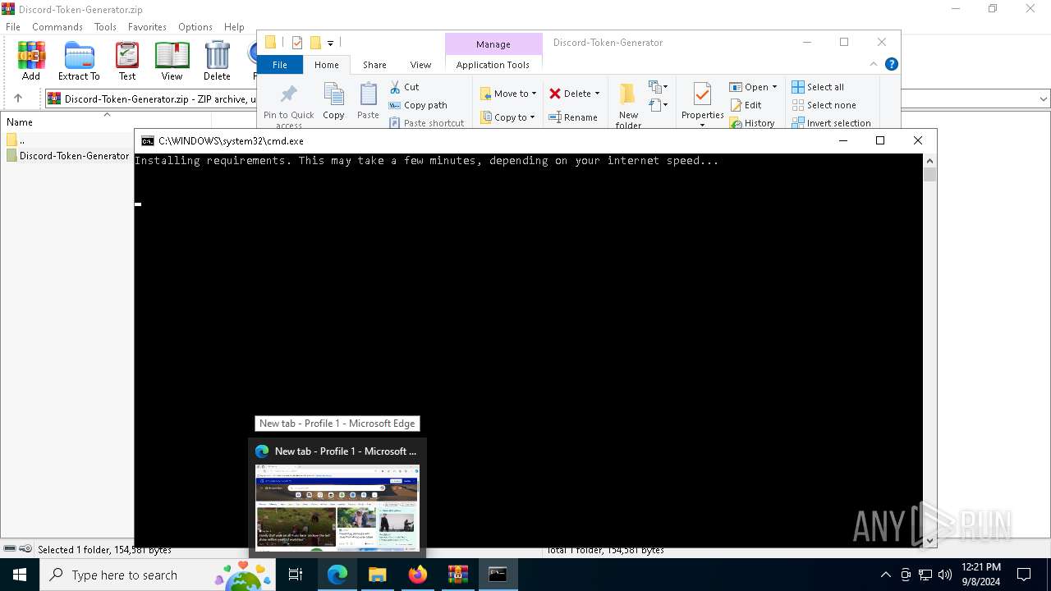Switch to the Explorer View tab
Image resolution: width=1051 pixels, height=591 pixels.
420,65
